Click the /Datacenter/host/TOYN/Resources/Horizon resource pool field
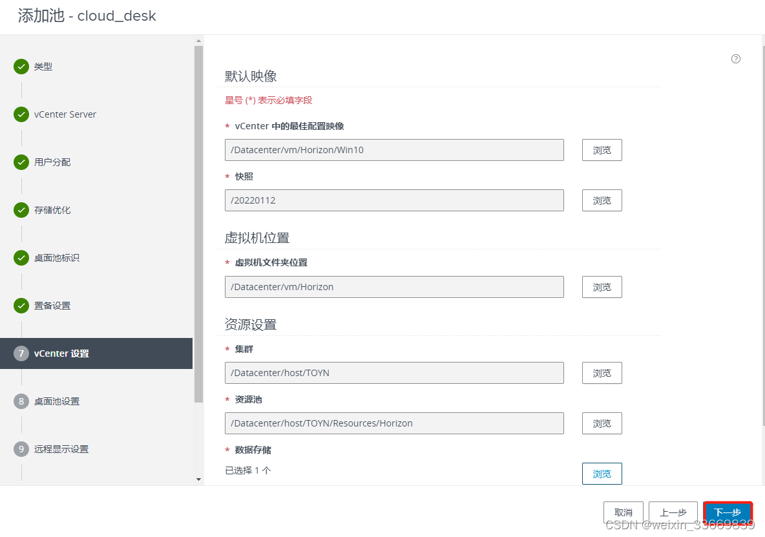The height and width of the screenshot is (537, 765). click(394, 423)
